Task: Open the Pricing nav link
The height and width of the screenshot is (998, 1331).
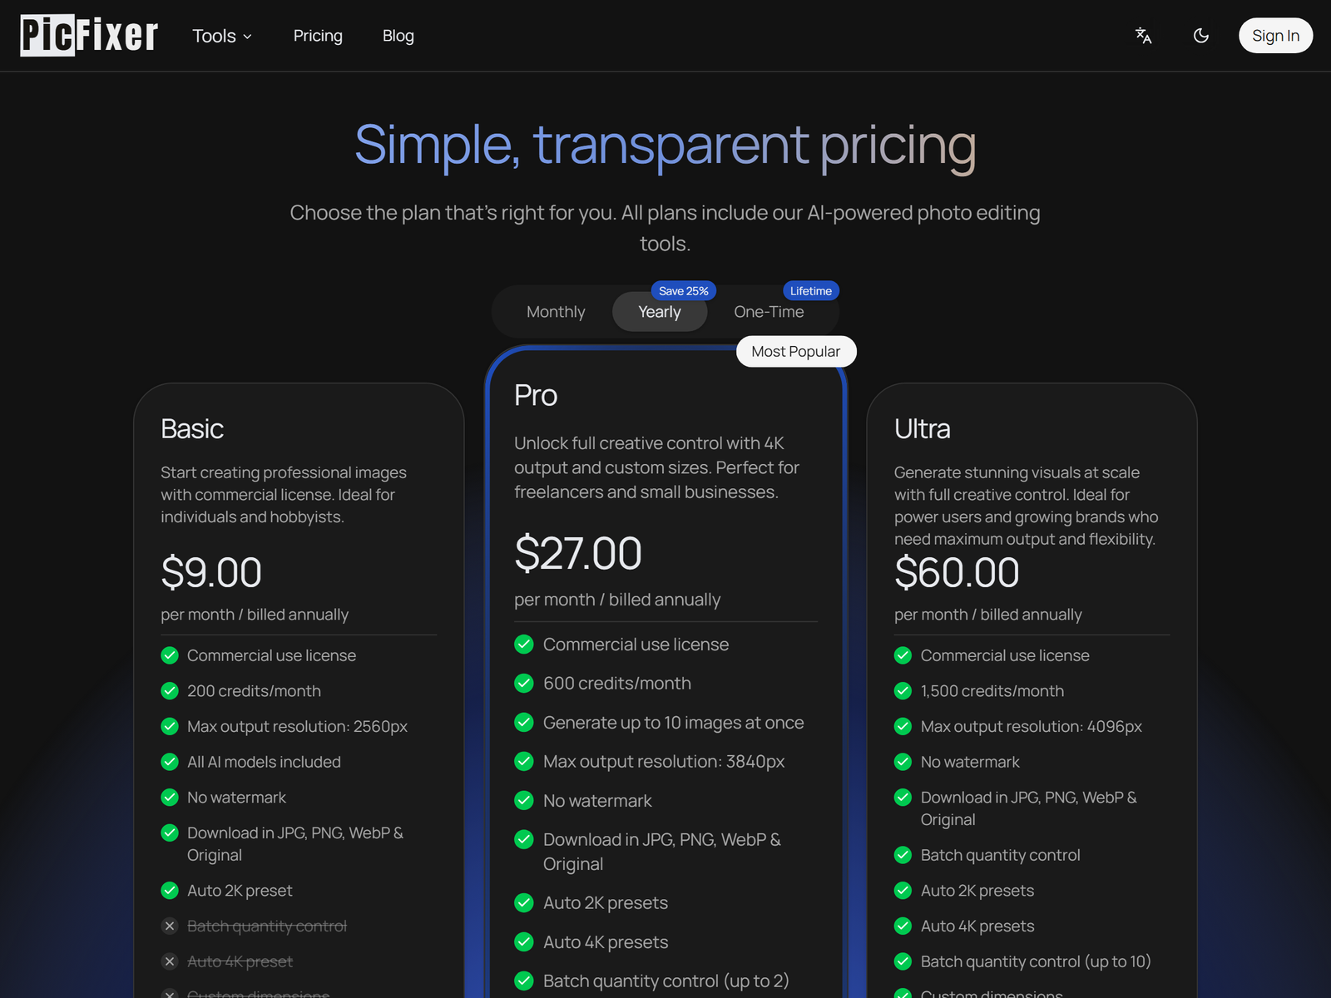Action: 318,36
